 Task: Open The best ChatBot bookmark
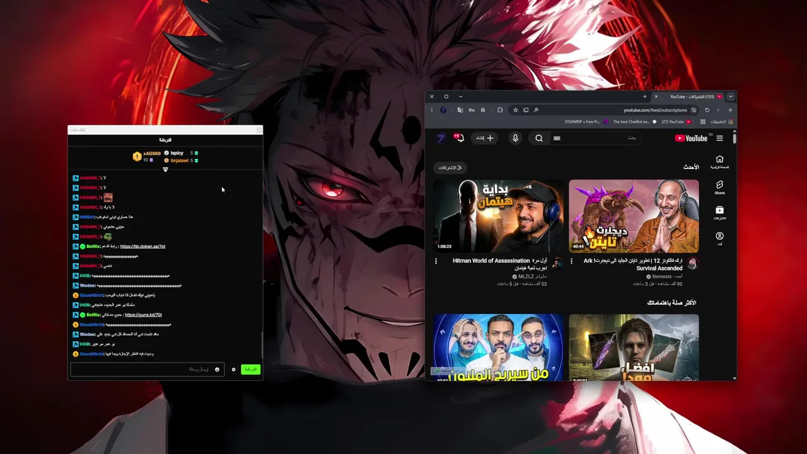pos(634,122)
